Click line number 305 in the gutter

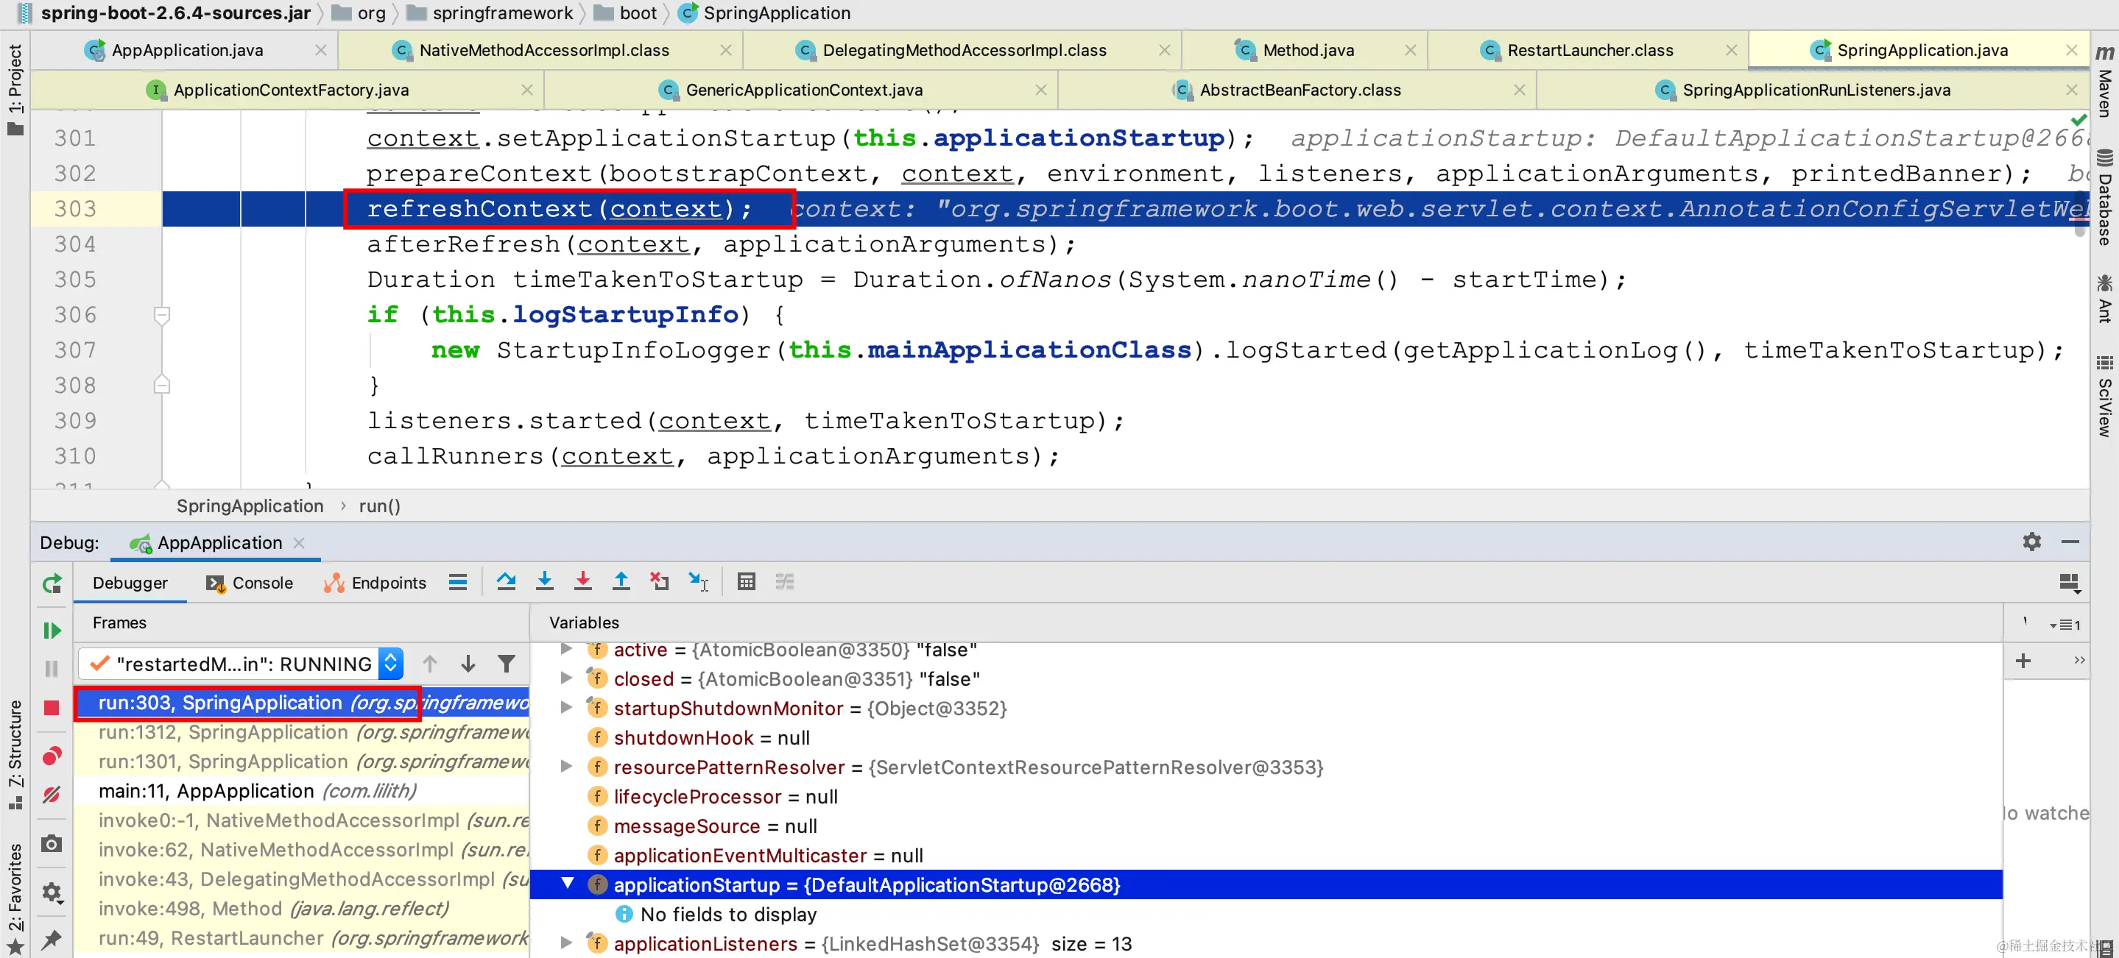(76, 280)
